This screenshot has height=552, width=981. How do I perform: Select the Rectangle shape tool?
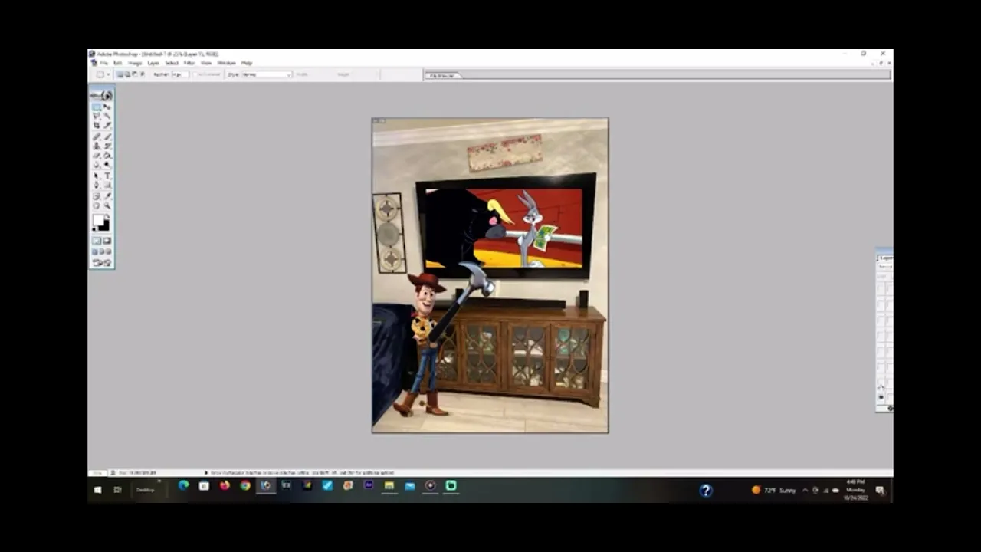click(107, 185)
